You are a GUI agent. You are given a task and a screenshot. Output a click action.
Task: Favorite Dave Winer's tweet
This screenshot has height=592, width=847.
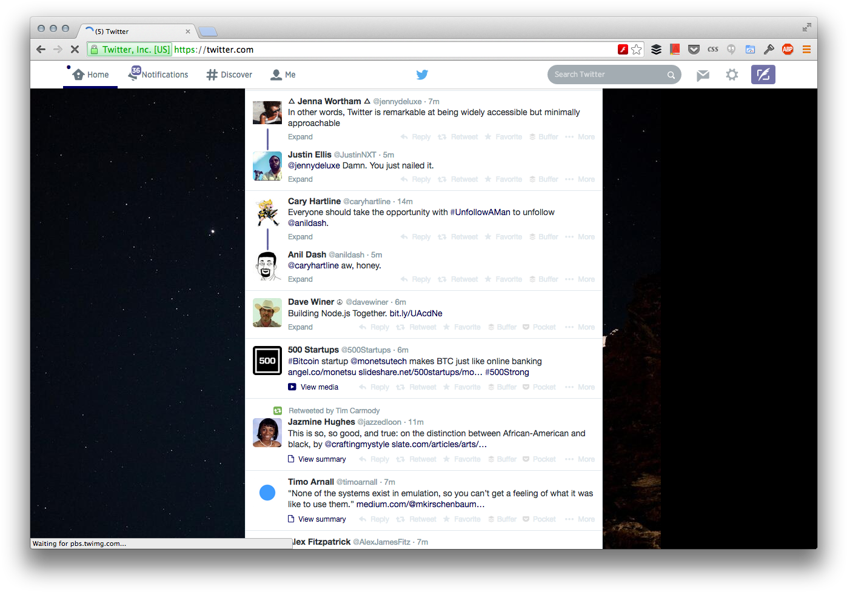(462, 327)
